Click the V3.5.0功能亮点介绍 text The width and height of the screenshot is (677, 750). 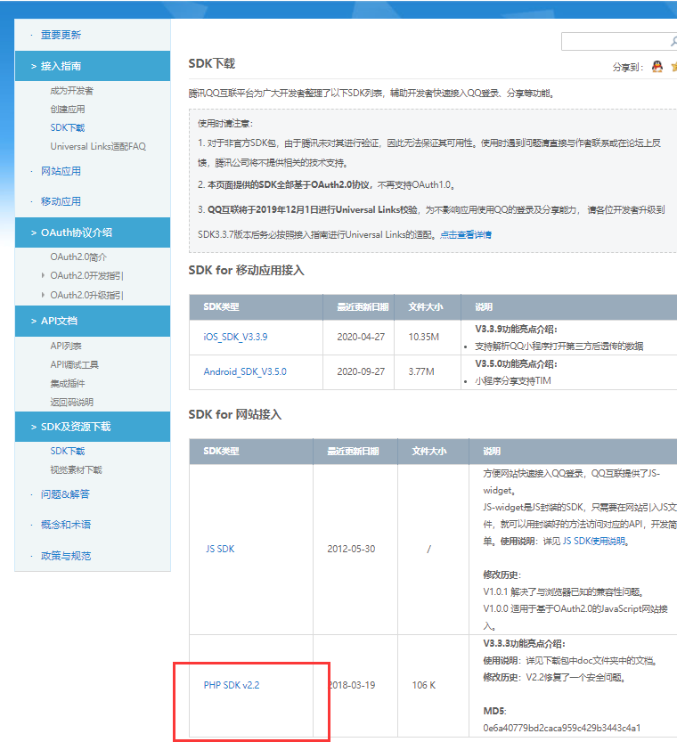coord(517,363)
